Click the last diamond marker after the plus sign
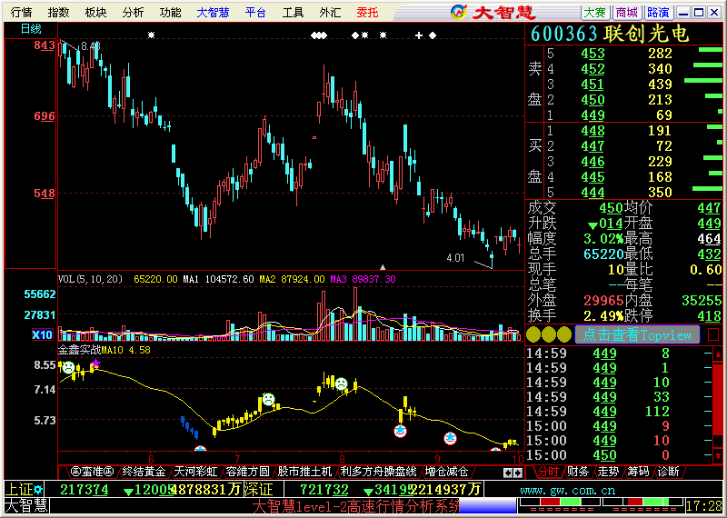The height and width of the screenshot is (518, 727). click(433, 35)
